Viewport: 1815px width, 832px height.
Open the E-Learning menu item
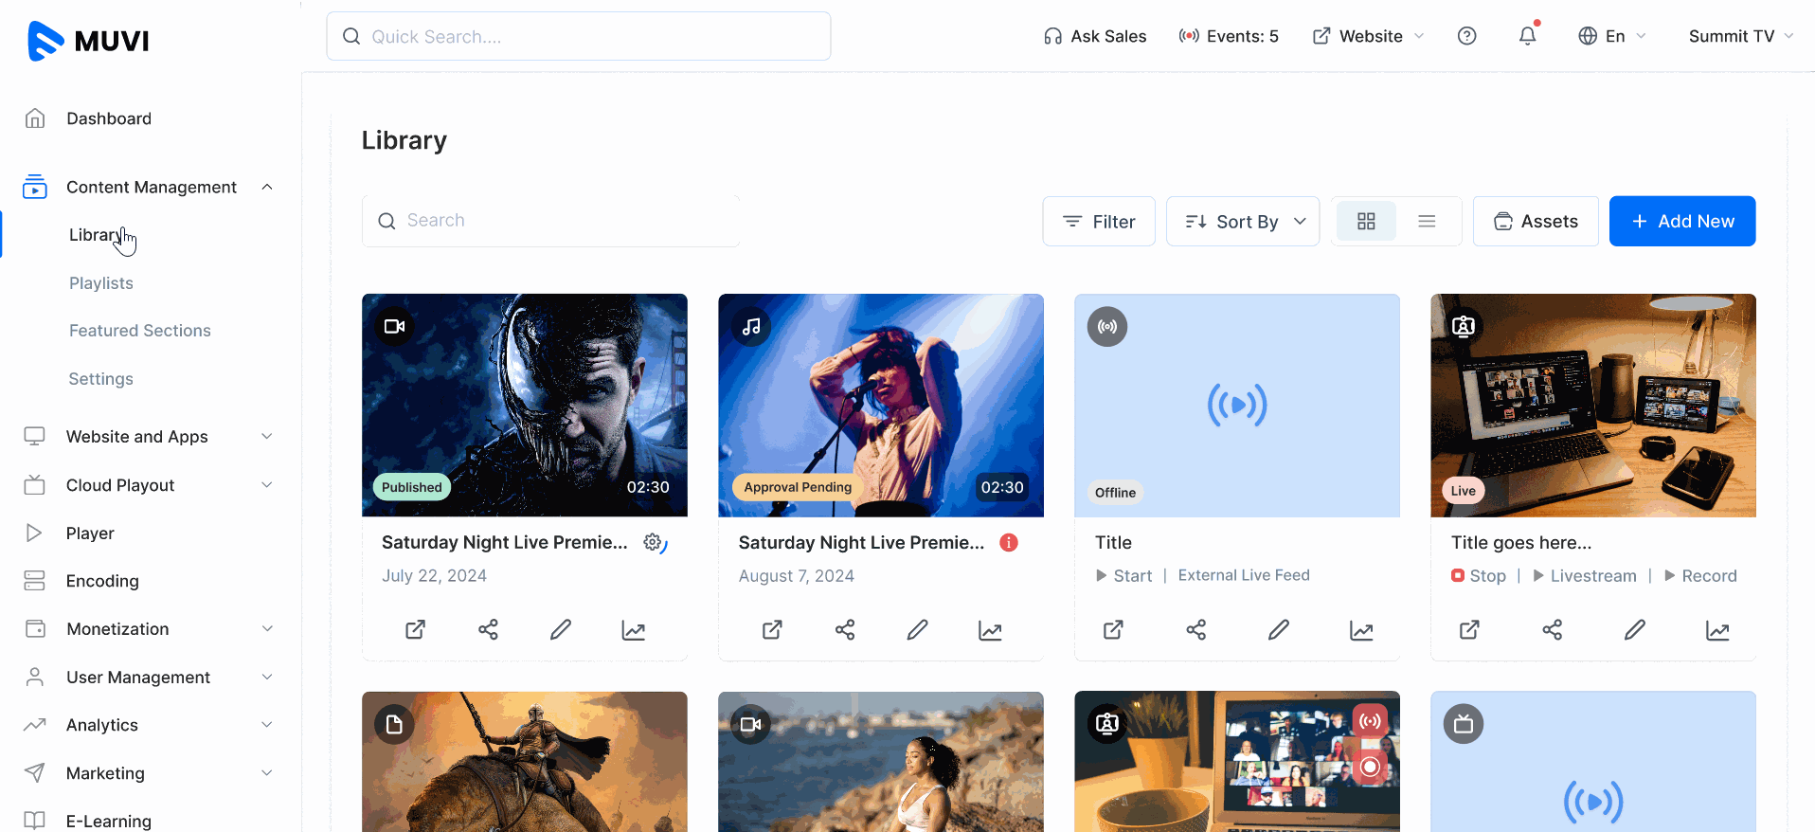pos(109,821)
